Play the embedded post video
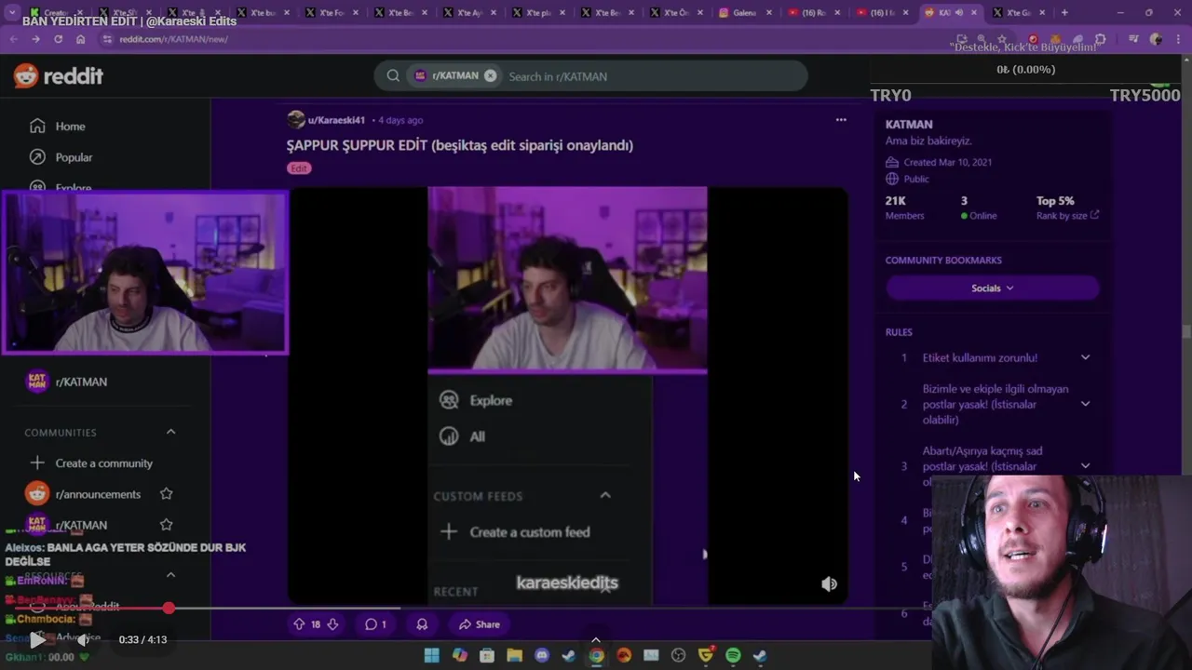This screenshot has width=1192, height=670. pos(567,395)
